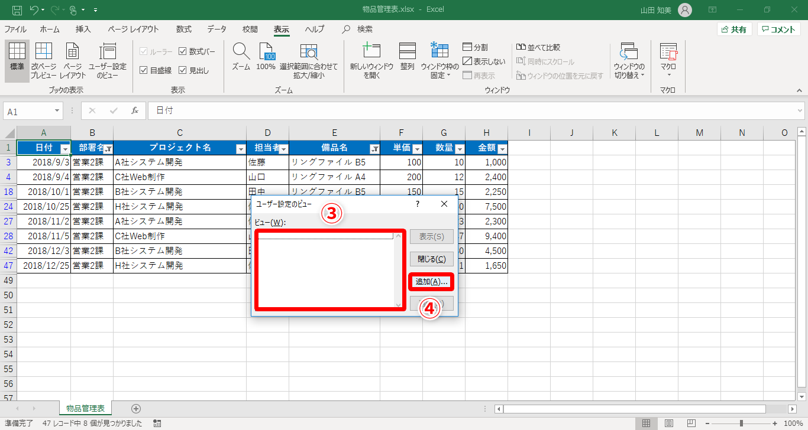808x430 pixels.
Task: Click 表示しない to hide the window
Action: (484, 61)
